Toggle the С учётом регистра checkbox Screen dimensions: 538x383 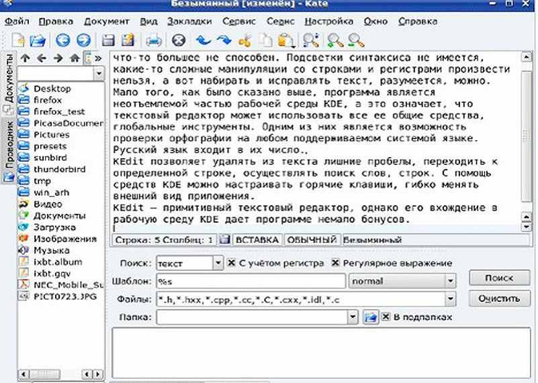pos(232,263)
